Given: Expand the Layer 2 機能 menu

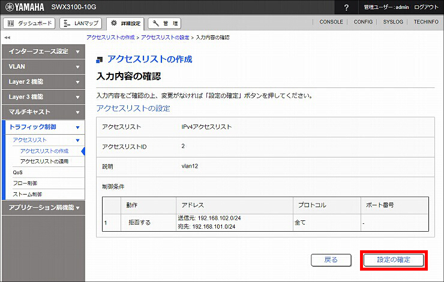Looking at the screenshot, I should point(43,81).
